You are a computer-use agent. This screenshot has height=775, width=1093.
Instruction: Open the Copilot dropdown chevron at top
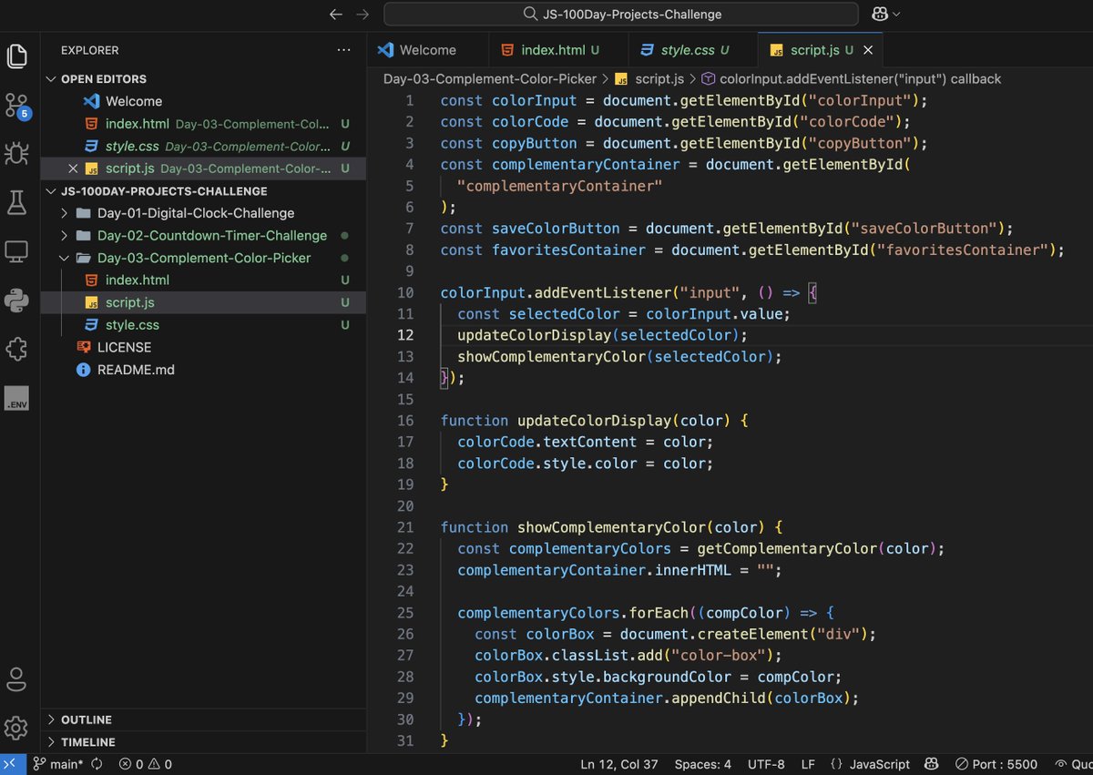point(897,15)
